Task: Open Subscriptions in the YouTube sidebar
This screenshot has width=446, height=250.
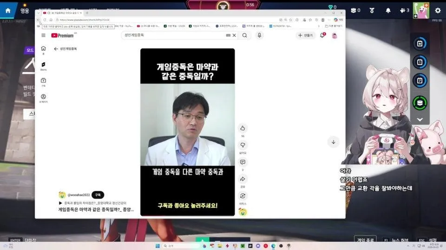Action: pyautogui.click(x=43, y=82)
